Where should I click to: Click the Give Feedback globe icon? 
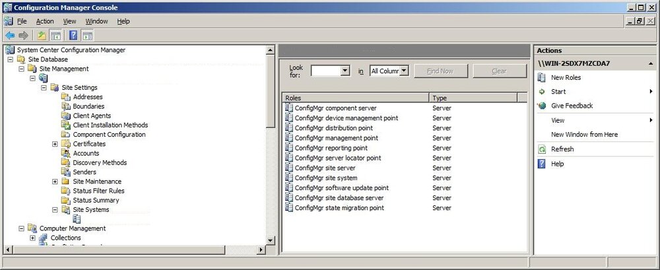pos(542,106)
